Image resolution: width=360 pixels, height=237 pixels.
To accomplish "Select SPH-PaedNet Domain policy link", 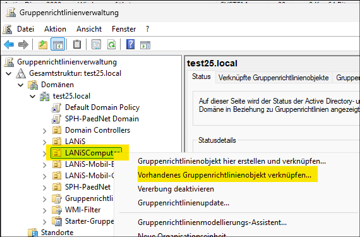I will point(102,119).
